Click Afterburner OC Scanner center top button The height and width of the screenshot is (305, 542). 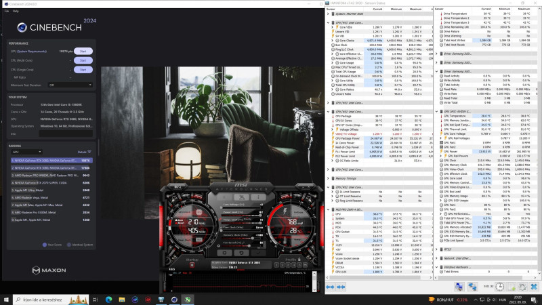241,197
